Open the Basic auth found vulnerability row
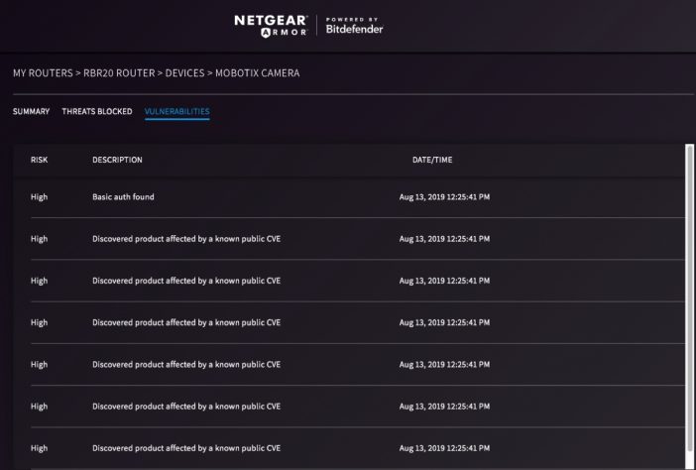The image size is (696, 470). pos(349,197)
